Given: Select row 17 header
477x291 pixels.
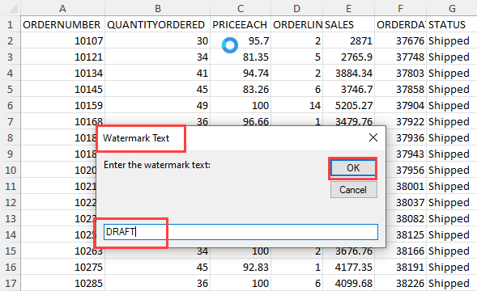Looking at the screenshot, I should click(11, 283).
